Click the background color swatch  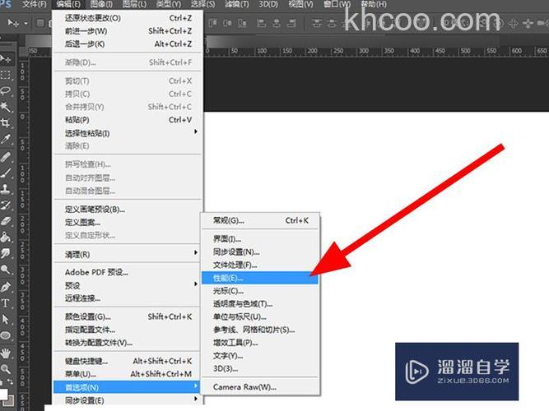click(x=11, y=401)
